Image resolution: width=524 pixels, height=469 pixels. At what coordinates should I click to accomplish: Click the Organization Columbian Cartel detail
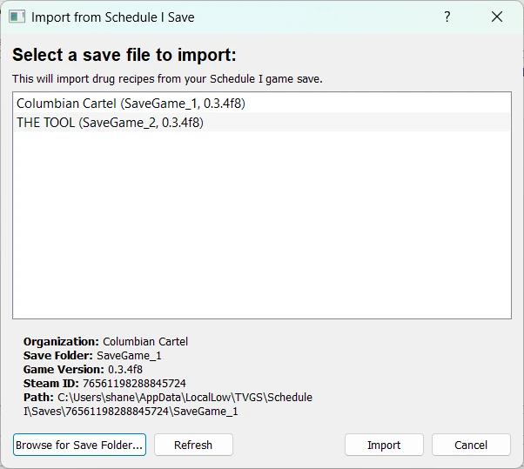[x=105, y=341]
